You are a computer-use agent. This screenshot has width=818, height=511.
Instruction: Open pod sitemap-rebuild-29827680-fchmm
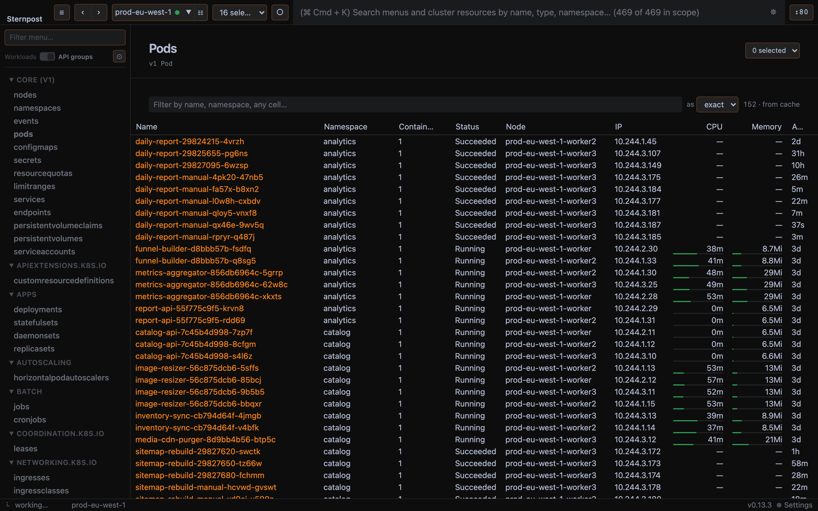[200, 475]
